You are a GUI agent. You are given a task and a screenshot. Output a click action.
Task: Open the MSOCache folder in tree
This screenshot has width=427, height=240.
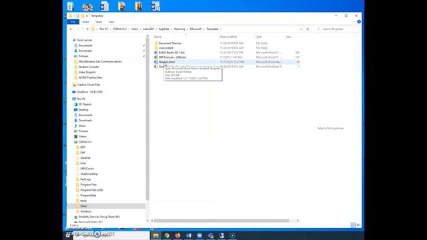[x=87, y=169]
